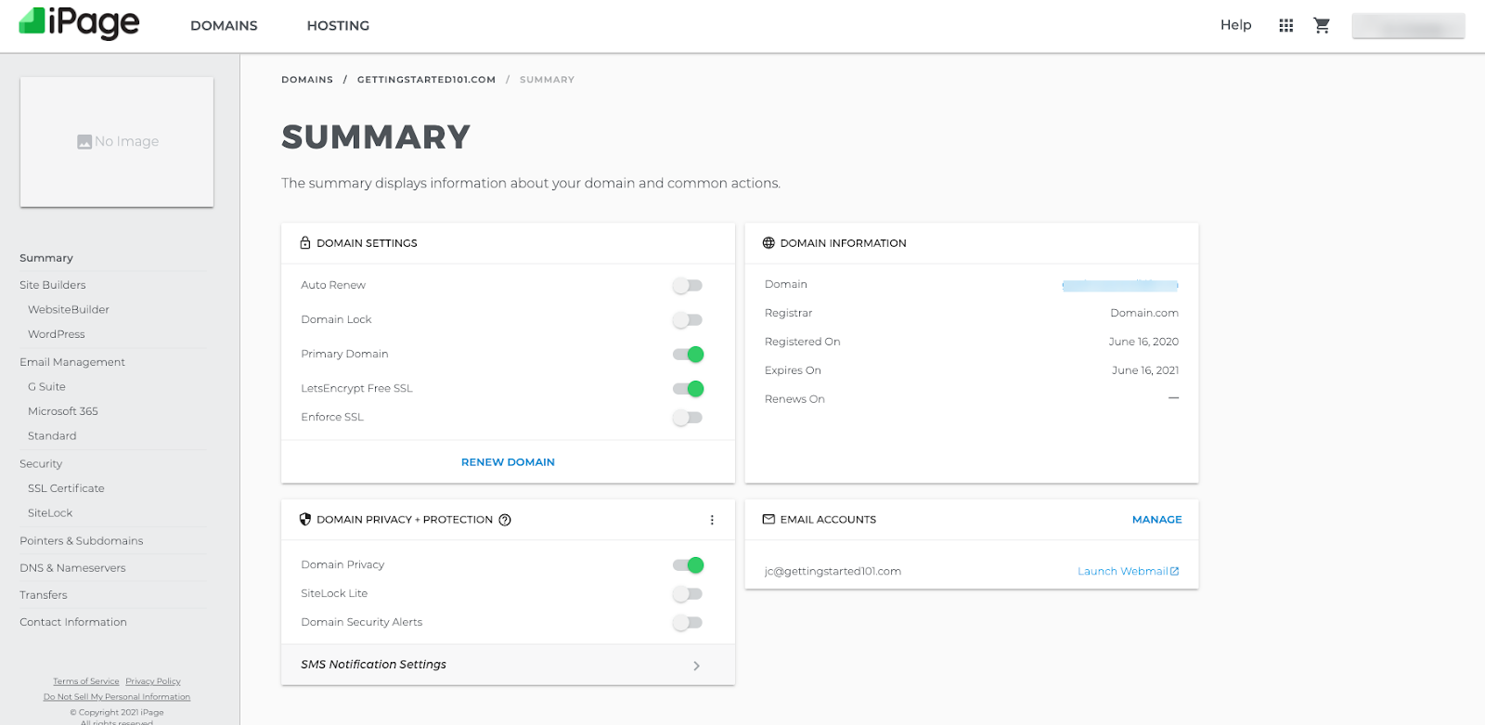The width and height of the screenshot is (1485, 725).
Task: Open the apps grid icon
Action: tap(1285, 26)
